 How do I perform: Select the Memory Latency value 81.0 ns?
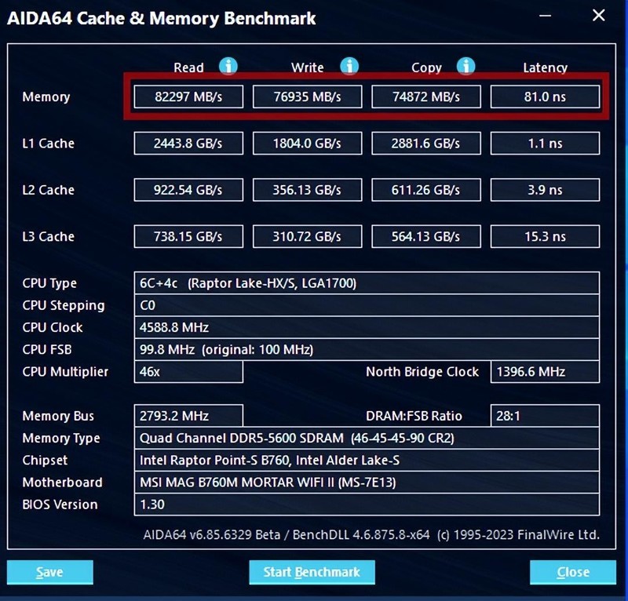(545, 97)
